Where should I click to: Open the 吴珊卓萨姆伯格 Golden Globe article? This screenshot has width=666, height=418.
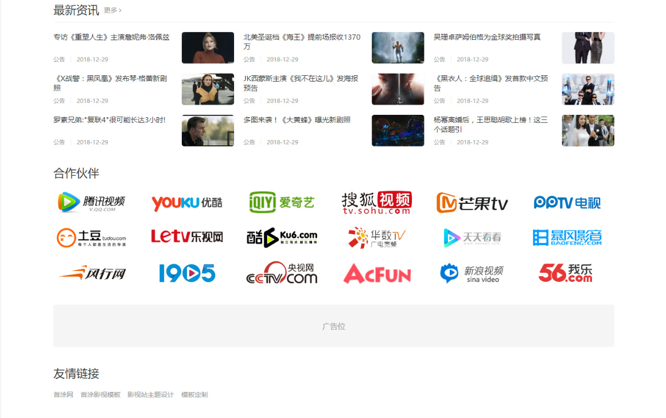coord(487,37)
